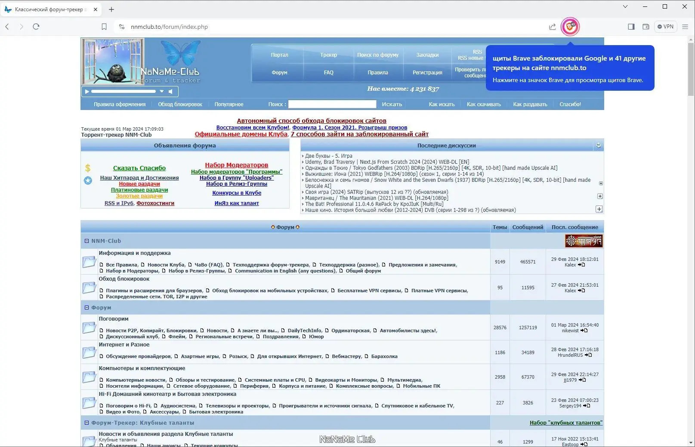Go to last post by Kalex 29 Фев

pyautogui.click(x=581, y=265)
